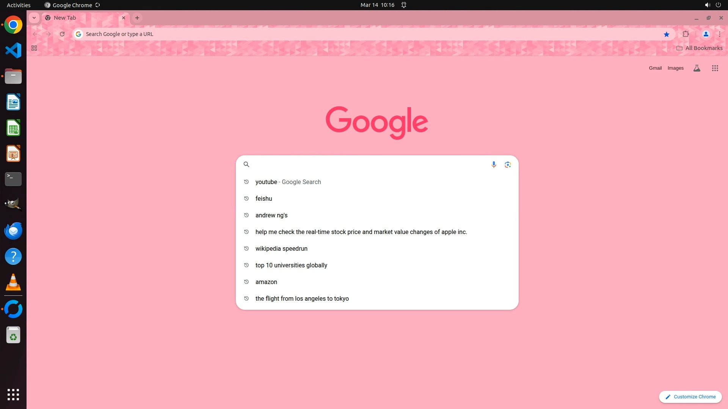This screenshot has width=728, height=409.
Task: Open the Apps shortcut in bookmarks bar
Action: tap(34, 48)
